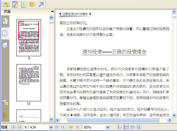Click the horizontal scroll-right arrow
This screenshot has width=177, height=131.
pos(169,120)
